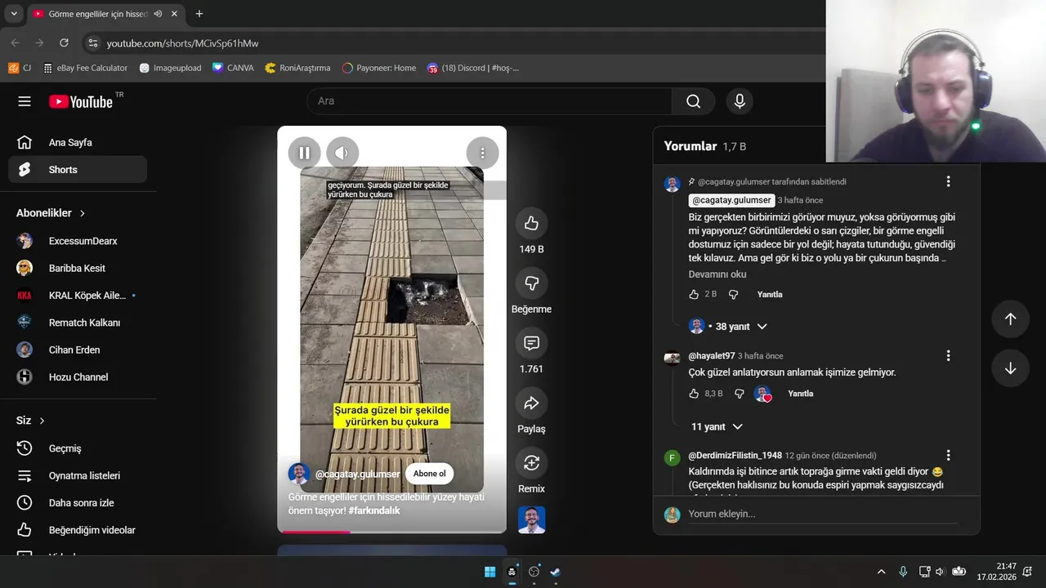Click the search magnifier button
This screenshot has height=588, width=1046.
click(693, 101)
